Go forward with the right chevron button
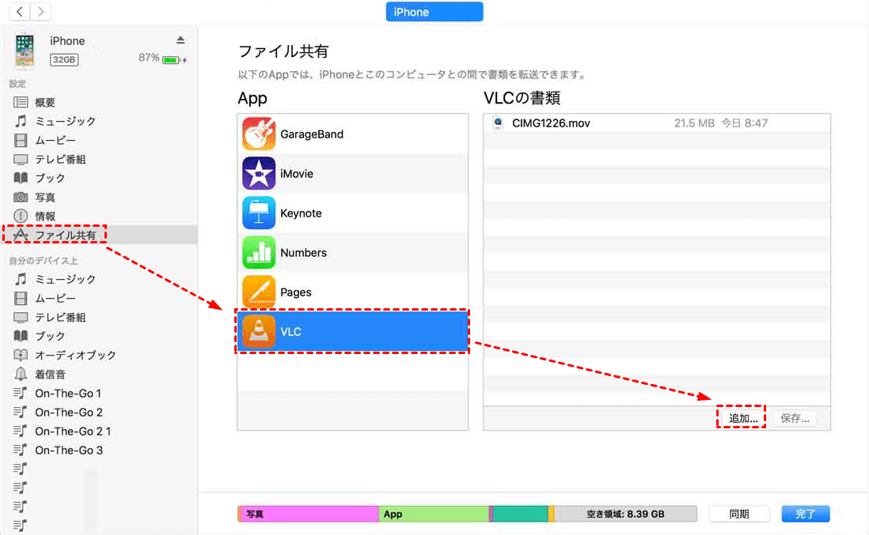 tap(40, 11)
